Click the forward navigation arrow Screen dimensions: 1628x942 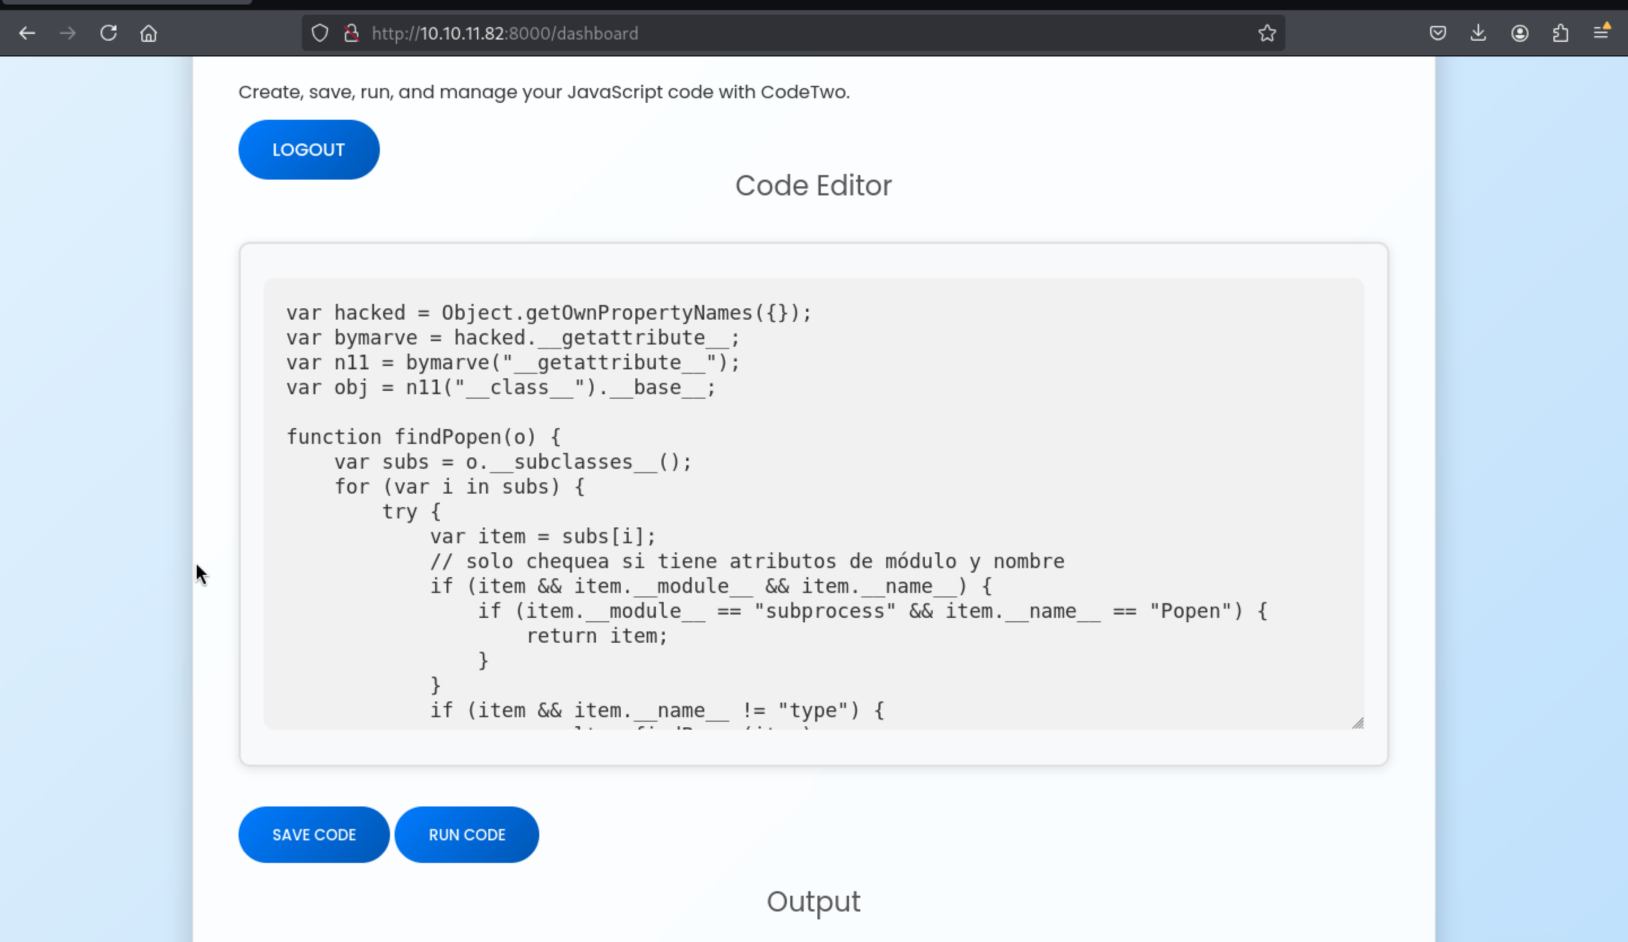click(68, 33)
